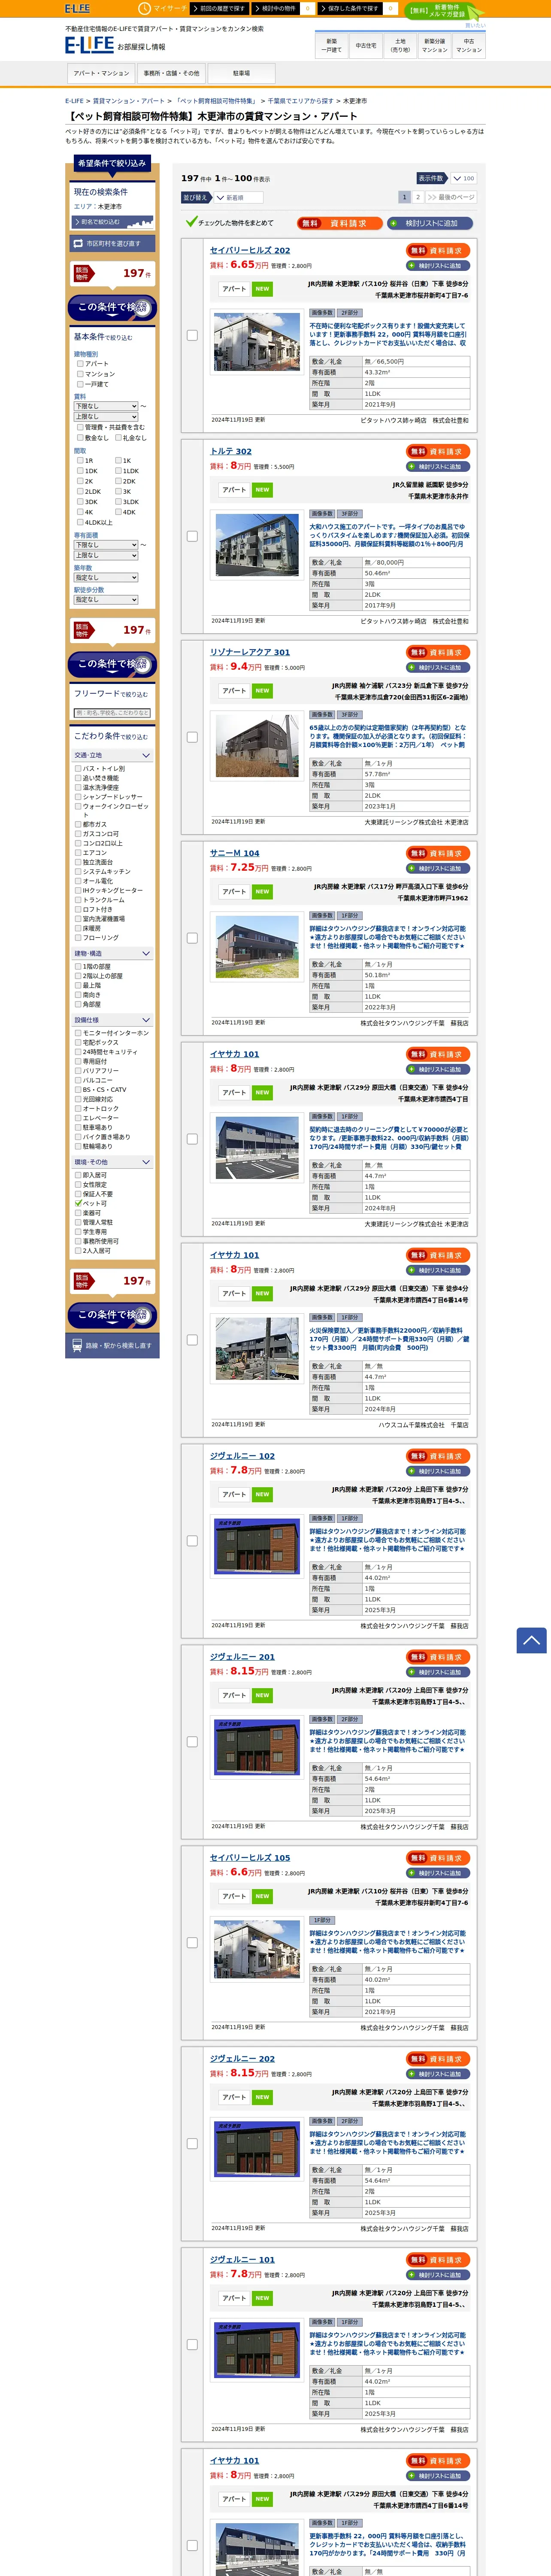Uncheck the ペット可 filter

78,1203
